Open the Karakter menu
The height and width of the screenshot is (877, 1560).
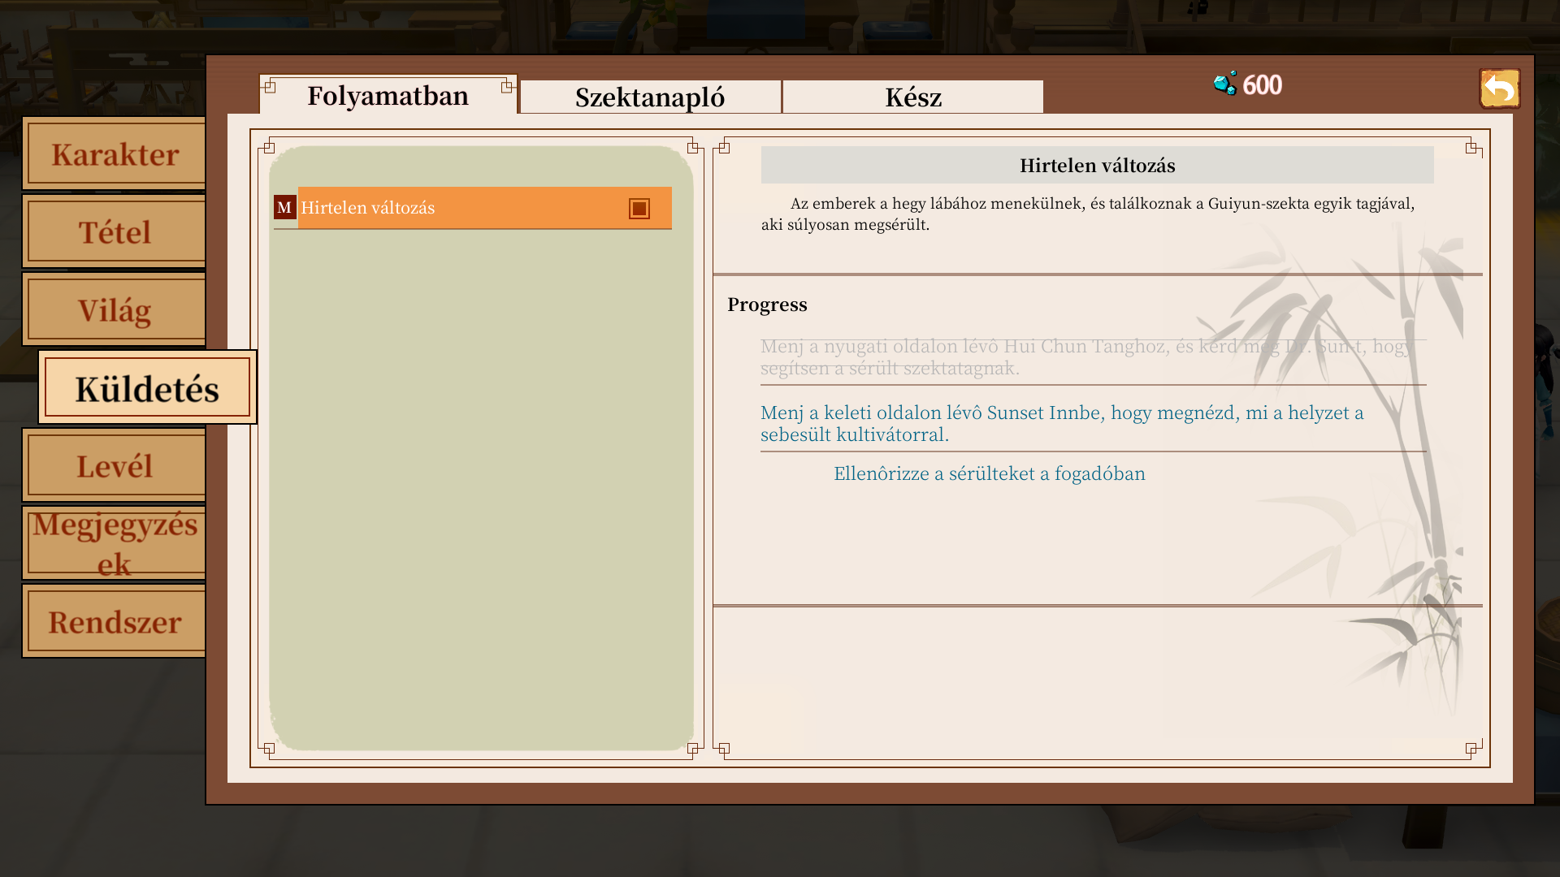pyautogui.click(x=115, y=154)
